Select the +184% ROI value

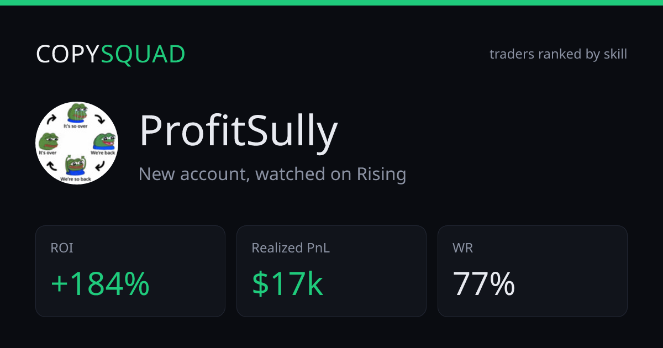point(100,283)
